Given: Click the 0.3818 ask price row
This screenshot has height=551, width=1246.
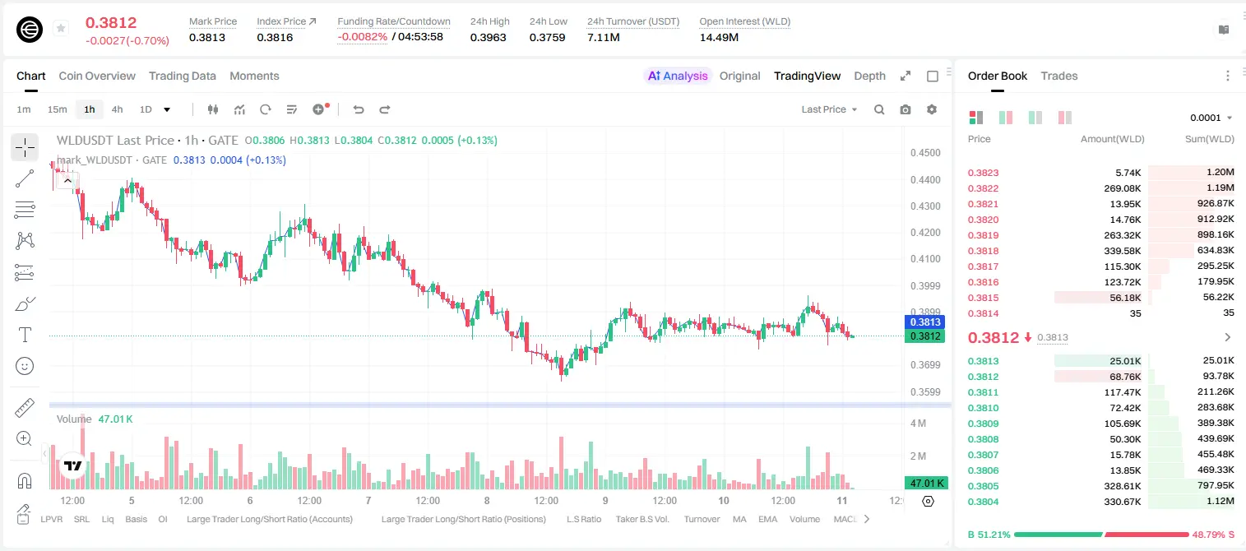Looking at the screenshot, I should tap(1100, 251).
